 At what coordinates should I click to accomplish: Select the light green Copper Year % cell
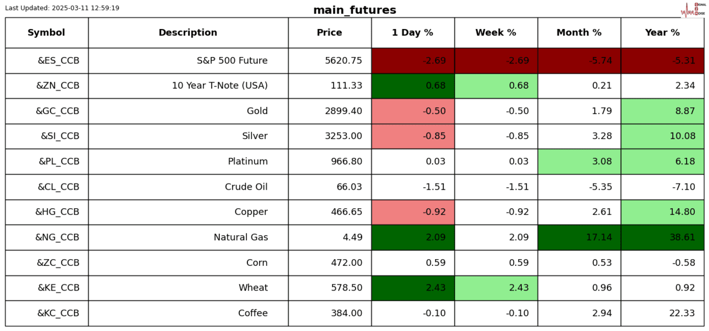662,212
